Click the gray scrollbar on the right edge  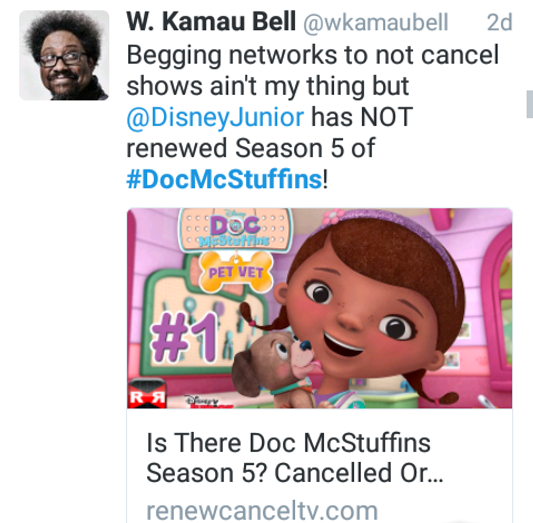[529, 104]
